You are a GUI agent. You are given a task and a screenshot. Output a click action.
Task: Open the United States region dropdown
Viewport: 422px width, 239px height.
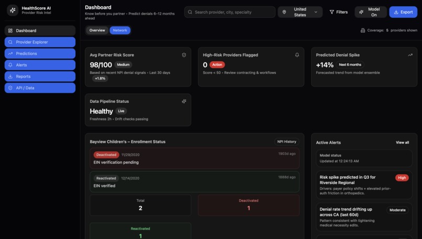click(x=300, y=12)
